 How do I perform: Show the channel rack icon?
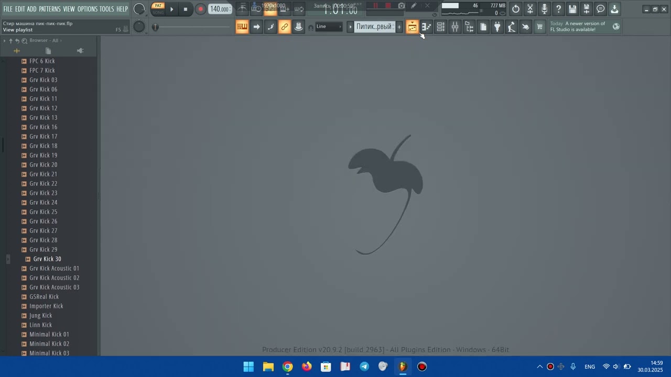click(x=440, y=27)
